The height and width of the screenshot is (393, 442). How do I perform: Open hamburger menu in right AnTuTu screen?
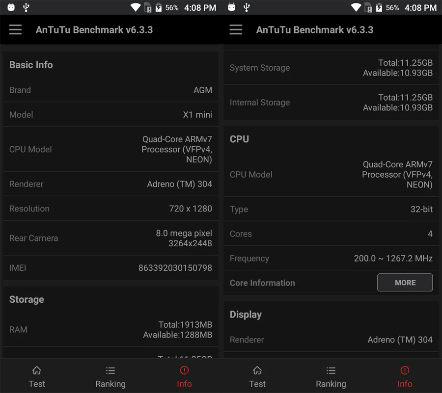236,29
